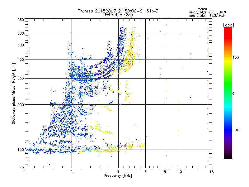
Task: Click the 'Phases' header in statistics block
Action: [201, 9]
